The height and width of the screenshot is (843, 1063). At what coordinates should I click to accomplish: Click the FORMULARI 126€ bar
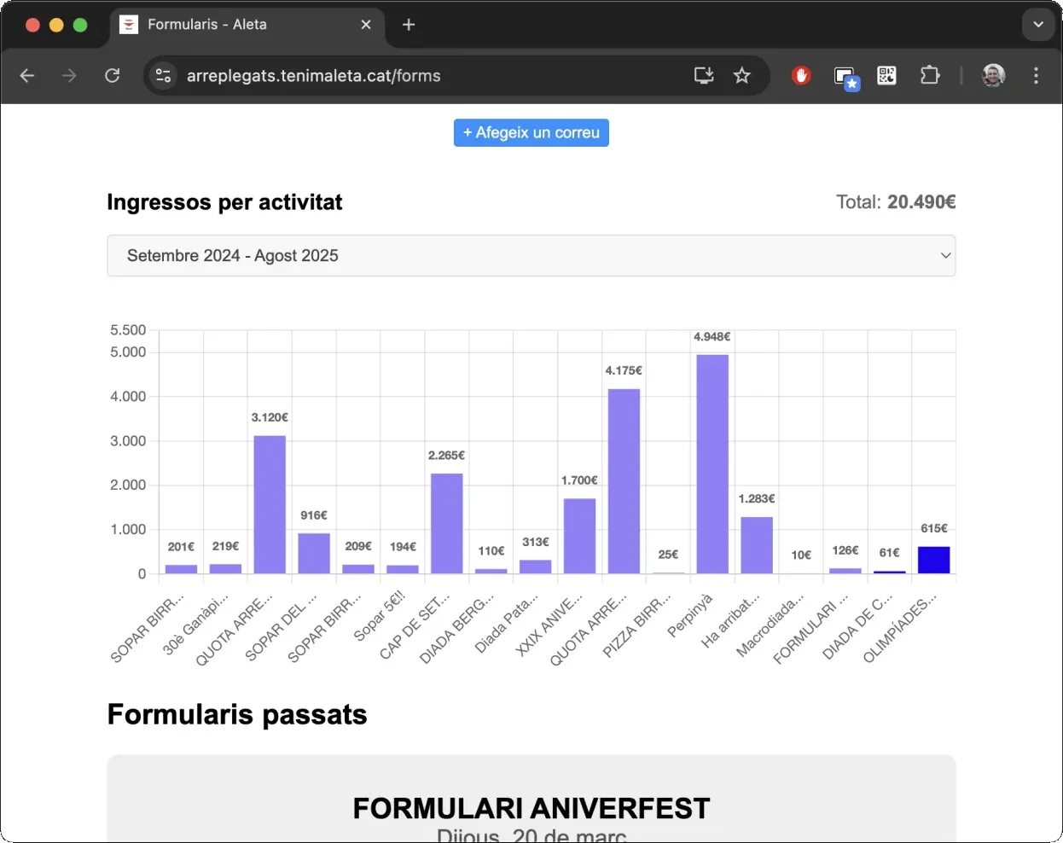click(x=845, y=571)
